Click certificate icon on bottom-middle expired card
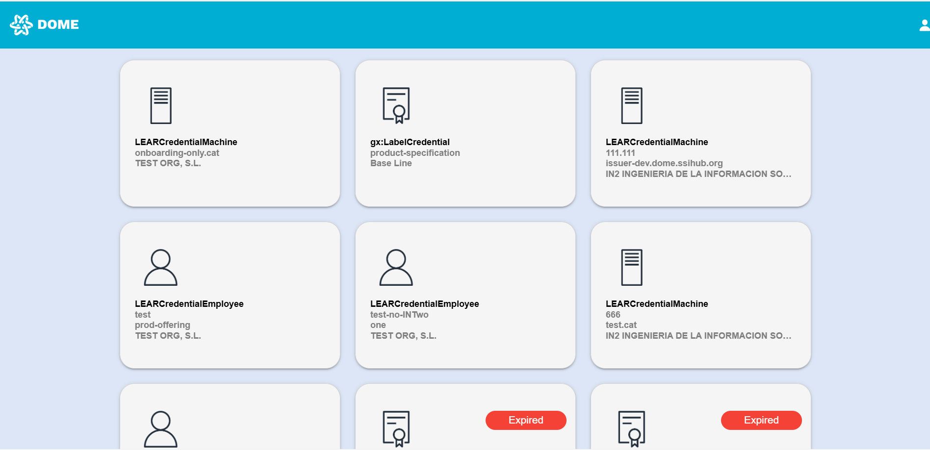The width and height of the screenshot is (930, 450). click(396, 429)
